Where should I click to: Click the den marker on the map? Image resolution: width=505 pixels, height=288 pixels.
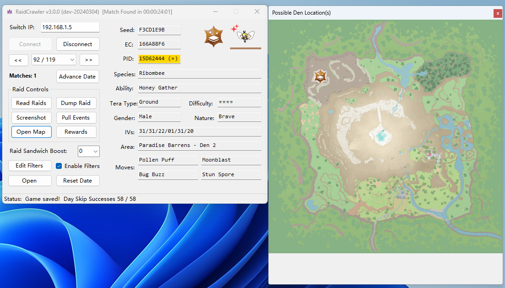click(320, 76)
